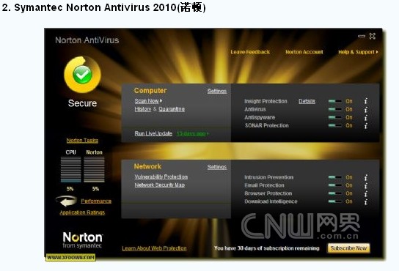This screenshot has height=271, width=399.
Task: Click the CPU usage meter bar
Action: tap(70, 170)
